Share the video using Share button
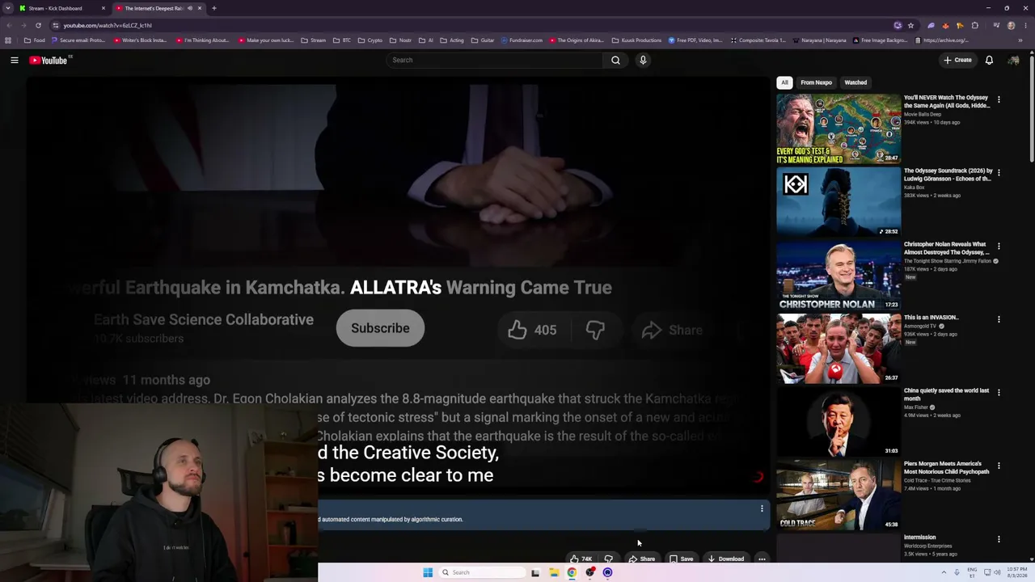This screenshot has width=1035, height=582. [x=642, y=559]
